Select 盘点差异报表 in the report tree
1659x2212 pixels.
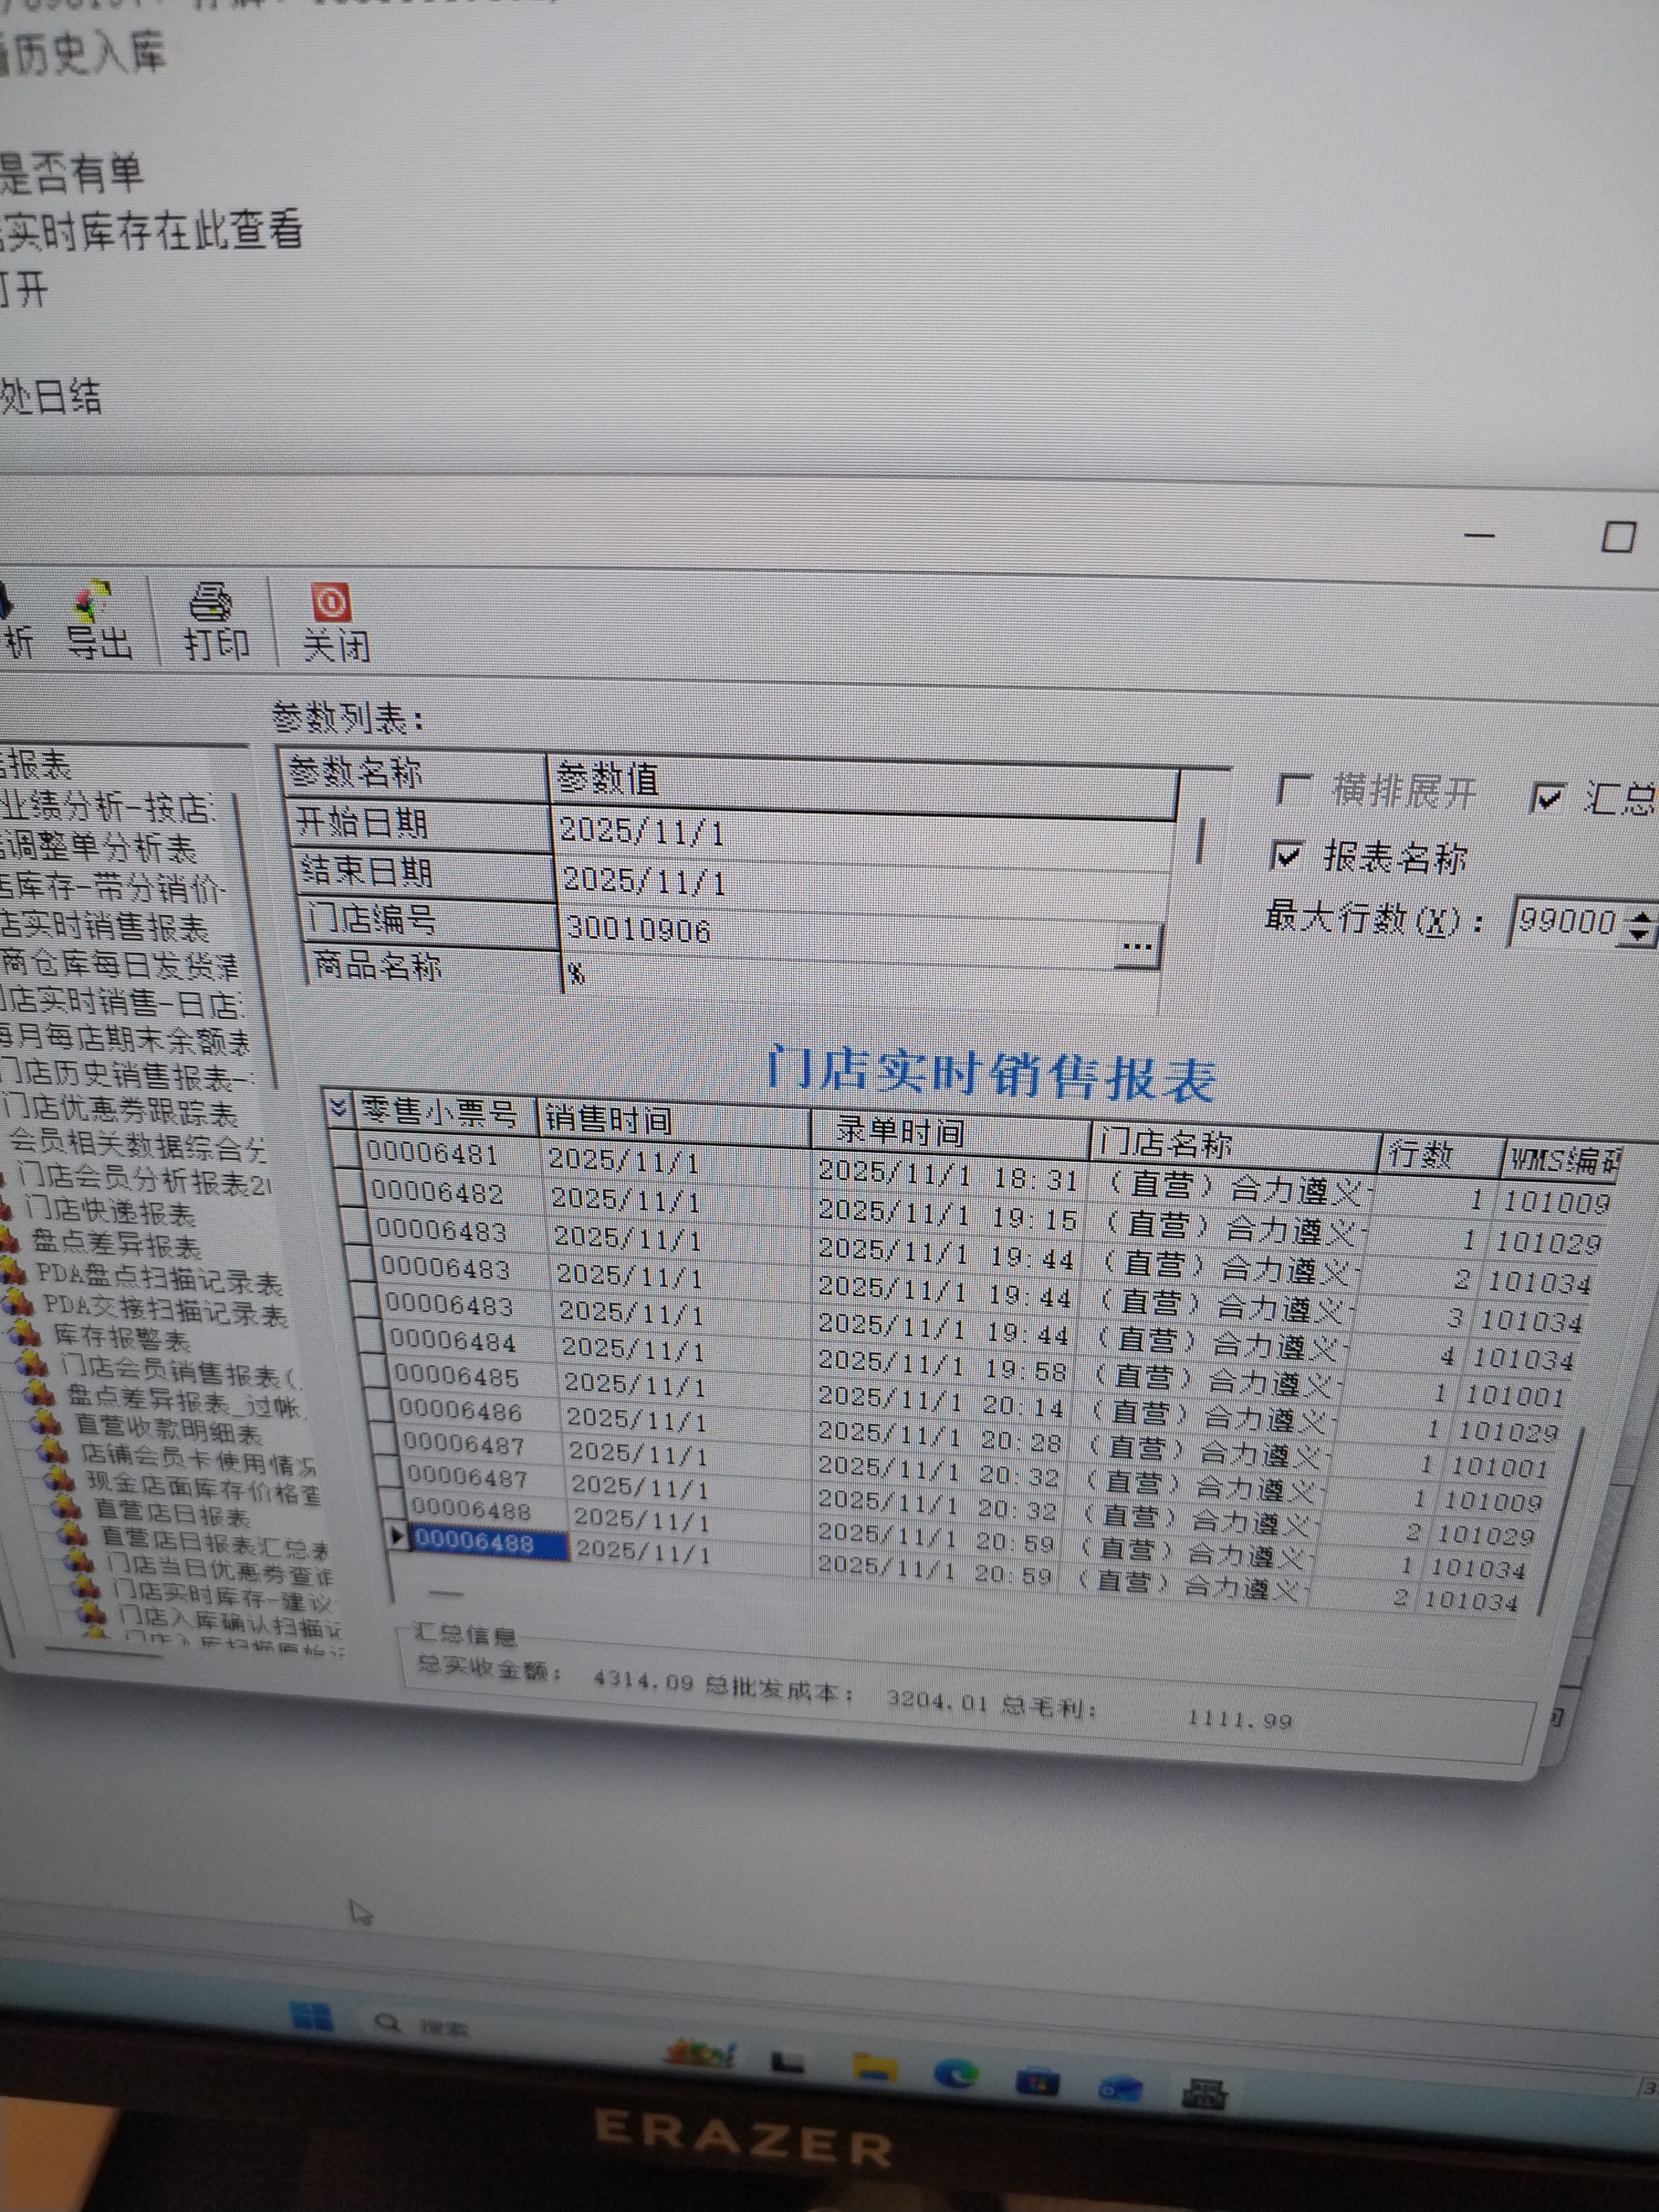click(x=116, y=1245)
